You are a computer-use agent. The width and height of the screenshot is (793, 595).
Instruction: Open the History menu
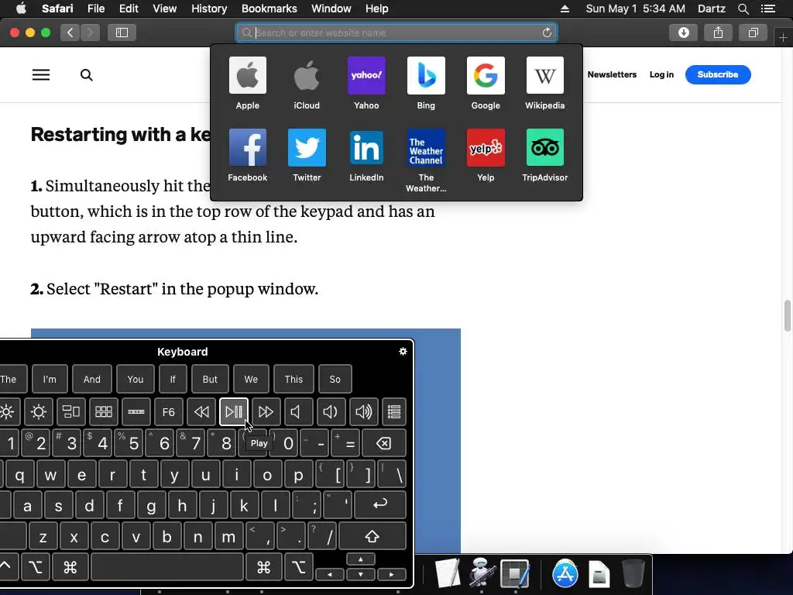[x=209, y=9]
